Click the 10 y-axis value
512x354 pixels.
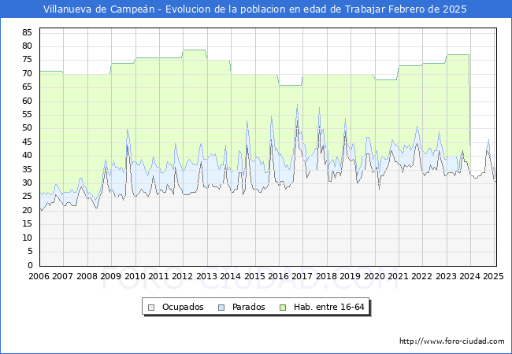[x=27, y=238]
